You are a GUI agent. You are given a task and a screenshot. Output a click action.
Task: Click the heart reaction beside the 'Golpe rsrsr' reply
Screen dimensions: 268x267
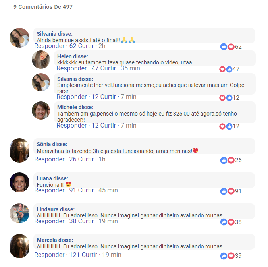(x=222, y=98)
